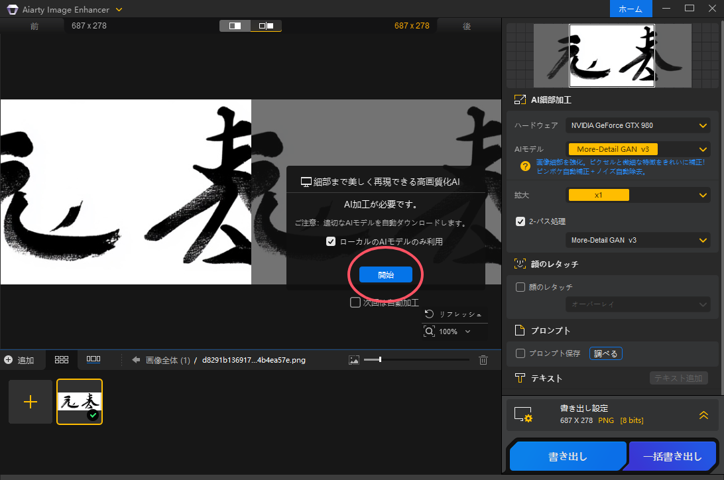
Task: Select the calligraphy image thumbnail
Action: coord(80,402)
